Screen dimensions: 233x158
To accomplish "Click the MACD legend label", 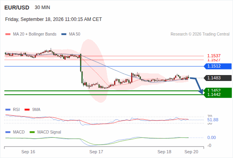I will (19, 132).
